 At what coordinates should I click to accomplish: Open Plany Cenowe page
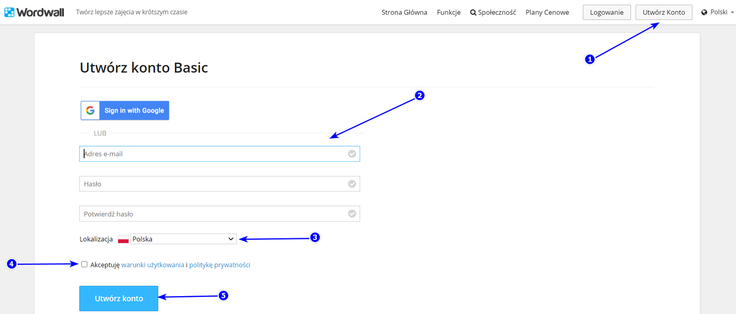547,12
